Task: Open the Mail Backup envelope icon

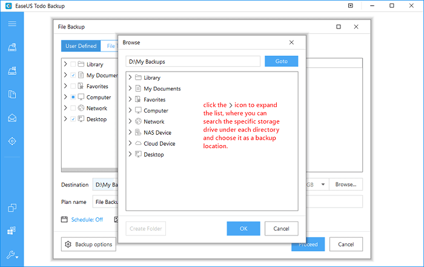Action: pyautogui.click(x=12, y=117)
